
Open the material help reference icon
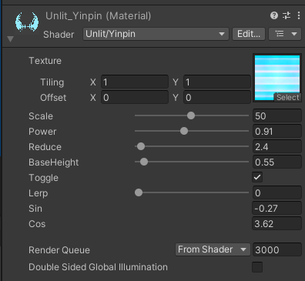pos(274,15)
